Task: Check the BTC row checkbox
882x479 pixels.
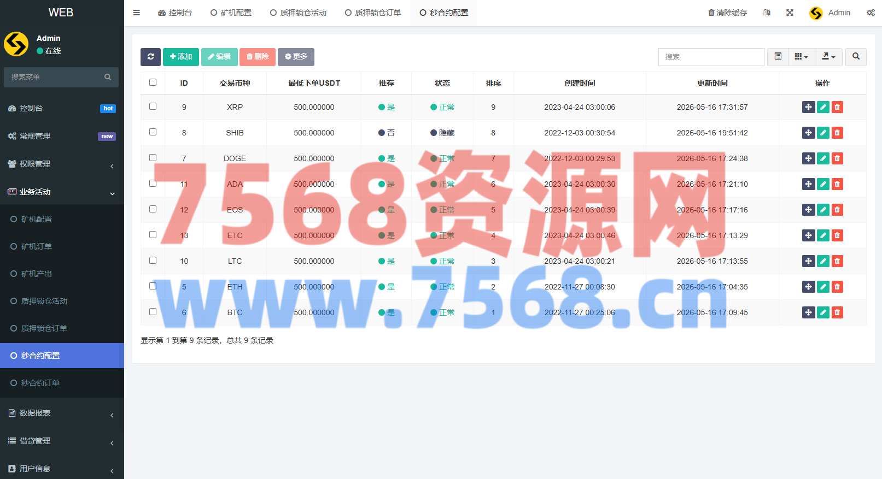Action: (x=153, y=312)
